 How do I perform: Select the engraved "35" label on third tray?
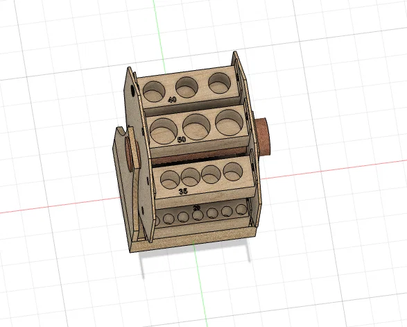tap(183, 192)
